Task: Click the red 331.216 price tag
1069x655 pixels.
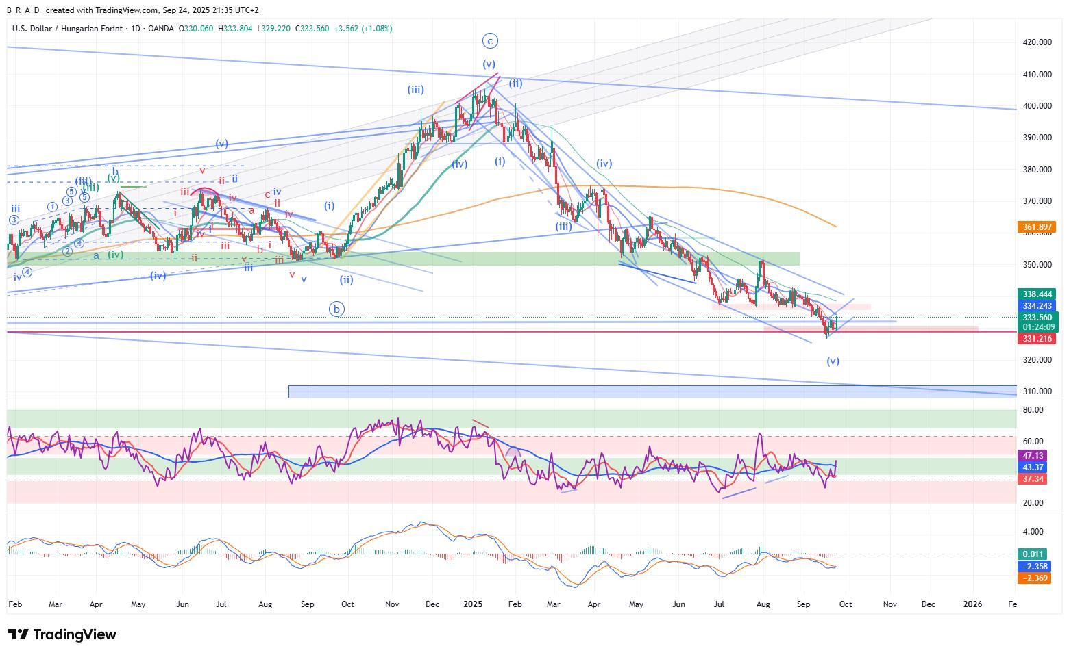Action: (1037, 339)
